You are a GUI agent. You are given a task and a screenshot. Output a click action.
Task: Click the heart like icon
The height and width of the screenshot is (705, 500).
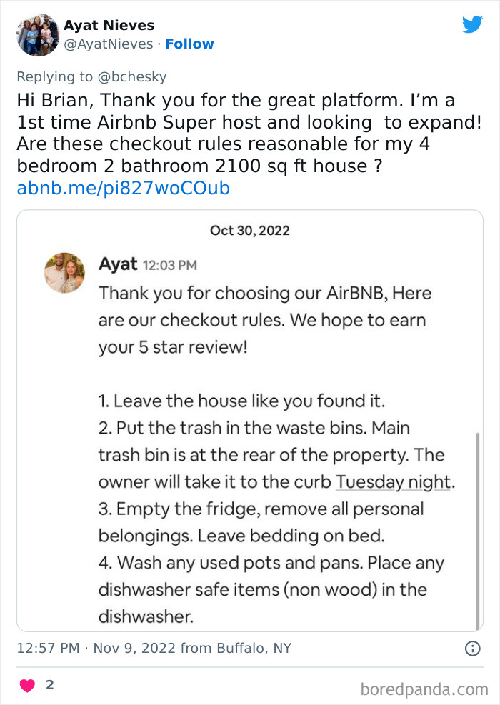(x=27, y=685)
